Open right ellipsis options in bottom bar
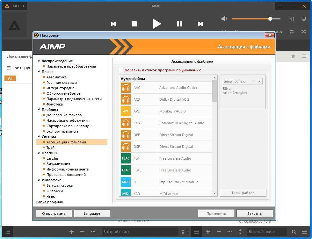 coord(229,232)
